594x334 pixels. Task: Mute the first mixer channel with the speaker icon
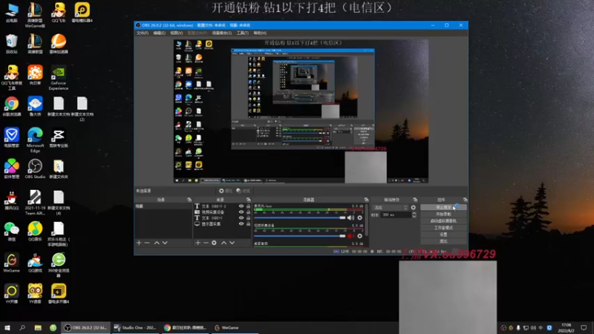click(350, 217)
